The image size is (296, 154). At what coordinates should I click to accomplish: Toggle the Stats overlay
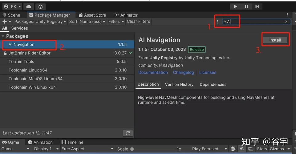pyautogui.click(x=262, y=149)
